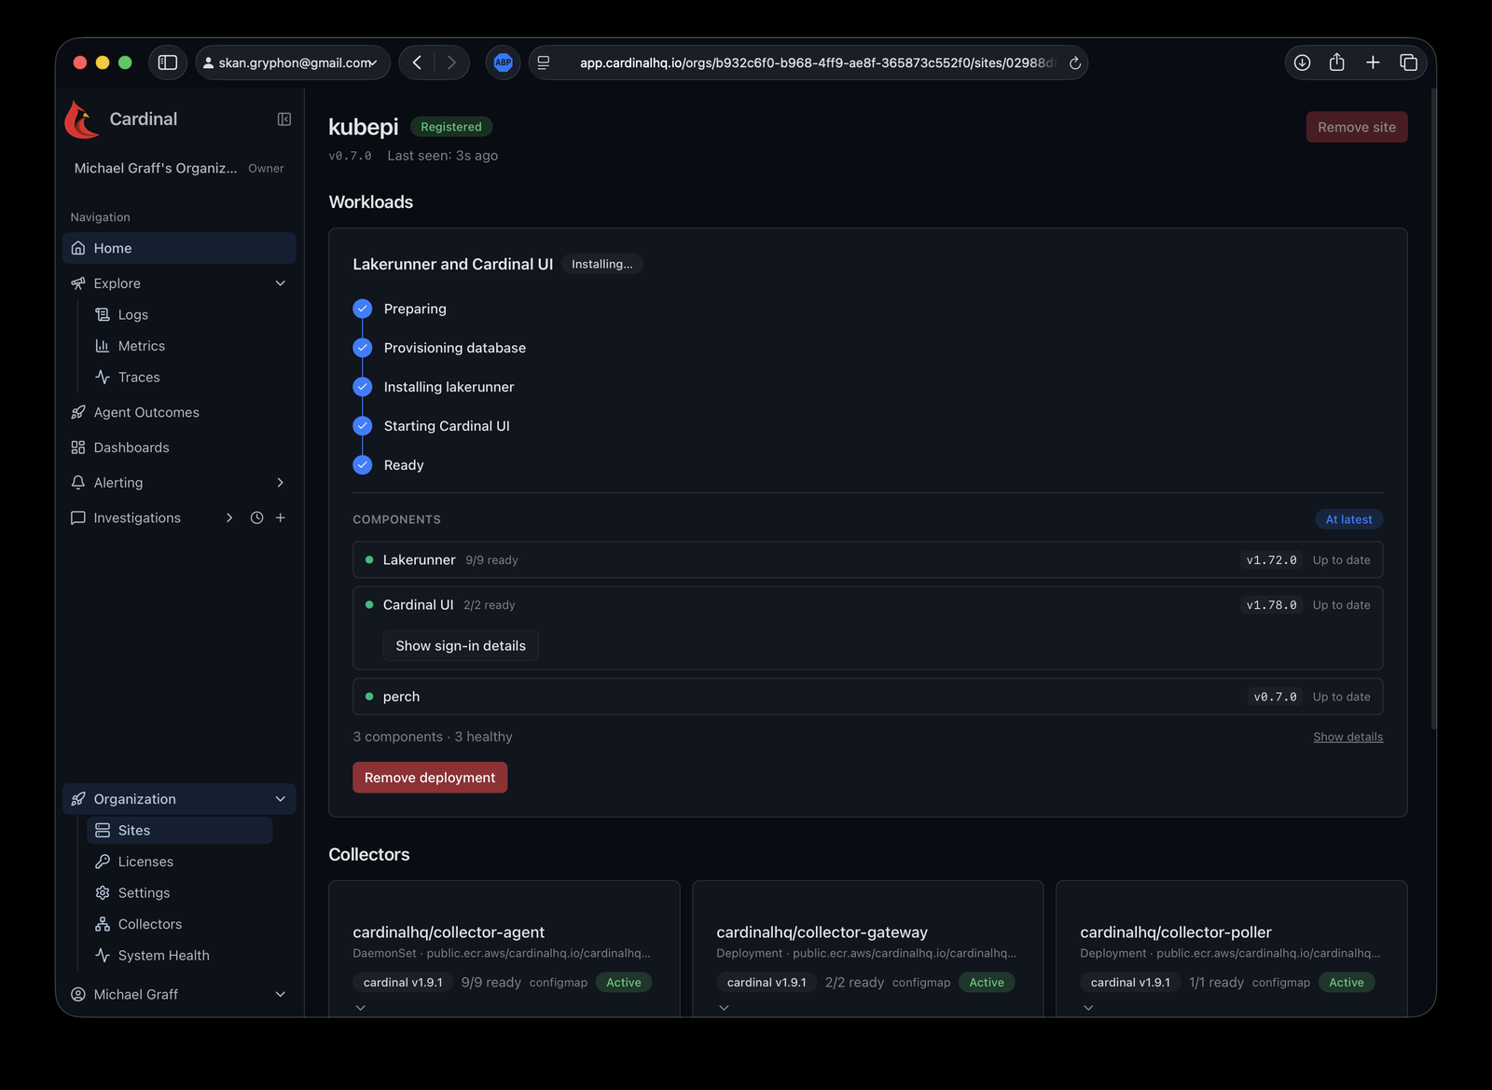Open the page reader icon in address bar
The width and height of the screenshot is (1492, 1090).
click(x=544, y=62)
